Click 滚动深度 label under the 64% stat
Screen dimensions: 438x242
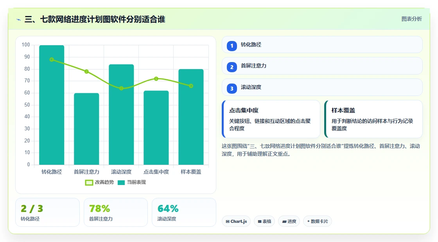click(167, 219)
